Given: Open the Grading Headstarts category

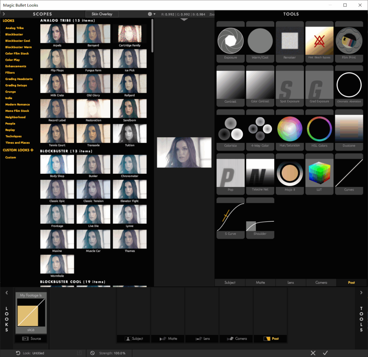Looking at the screenshot, I should point(19,79).
